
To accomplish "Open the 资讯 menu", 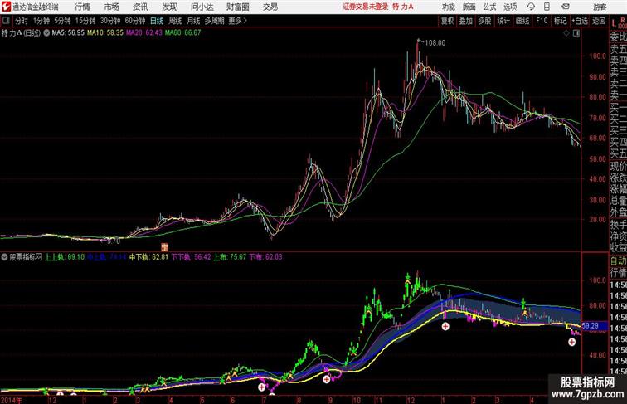I will 140,7.
